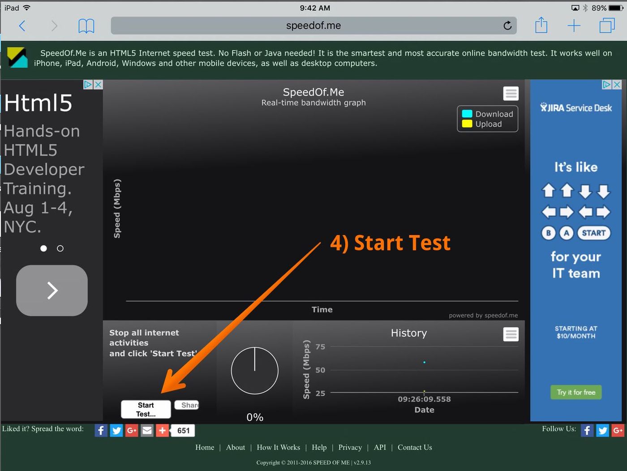Viewport: 627px width, 471px height.
Task: Open the Contact Us footer link
Action: 415,447
